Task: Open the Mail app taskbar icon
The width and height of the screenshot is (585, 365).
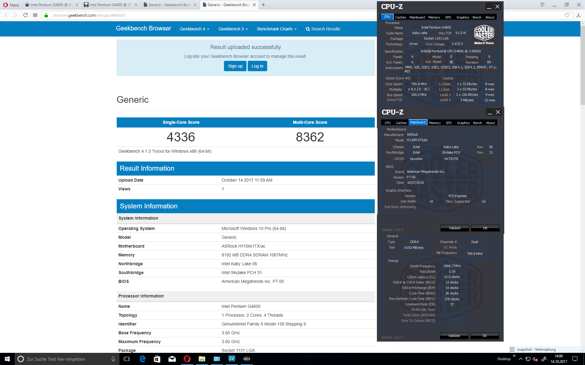Action: tap(172, 359)
